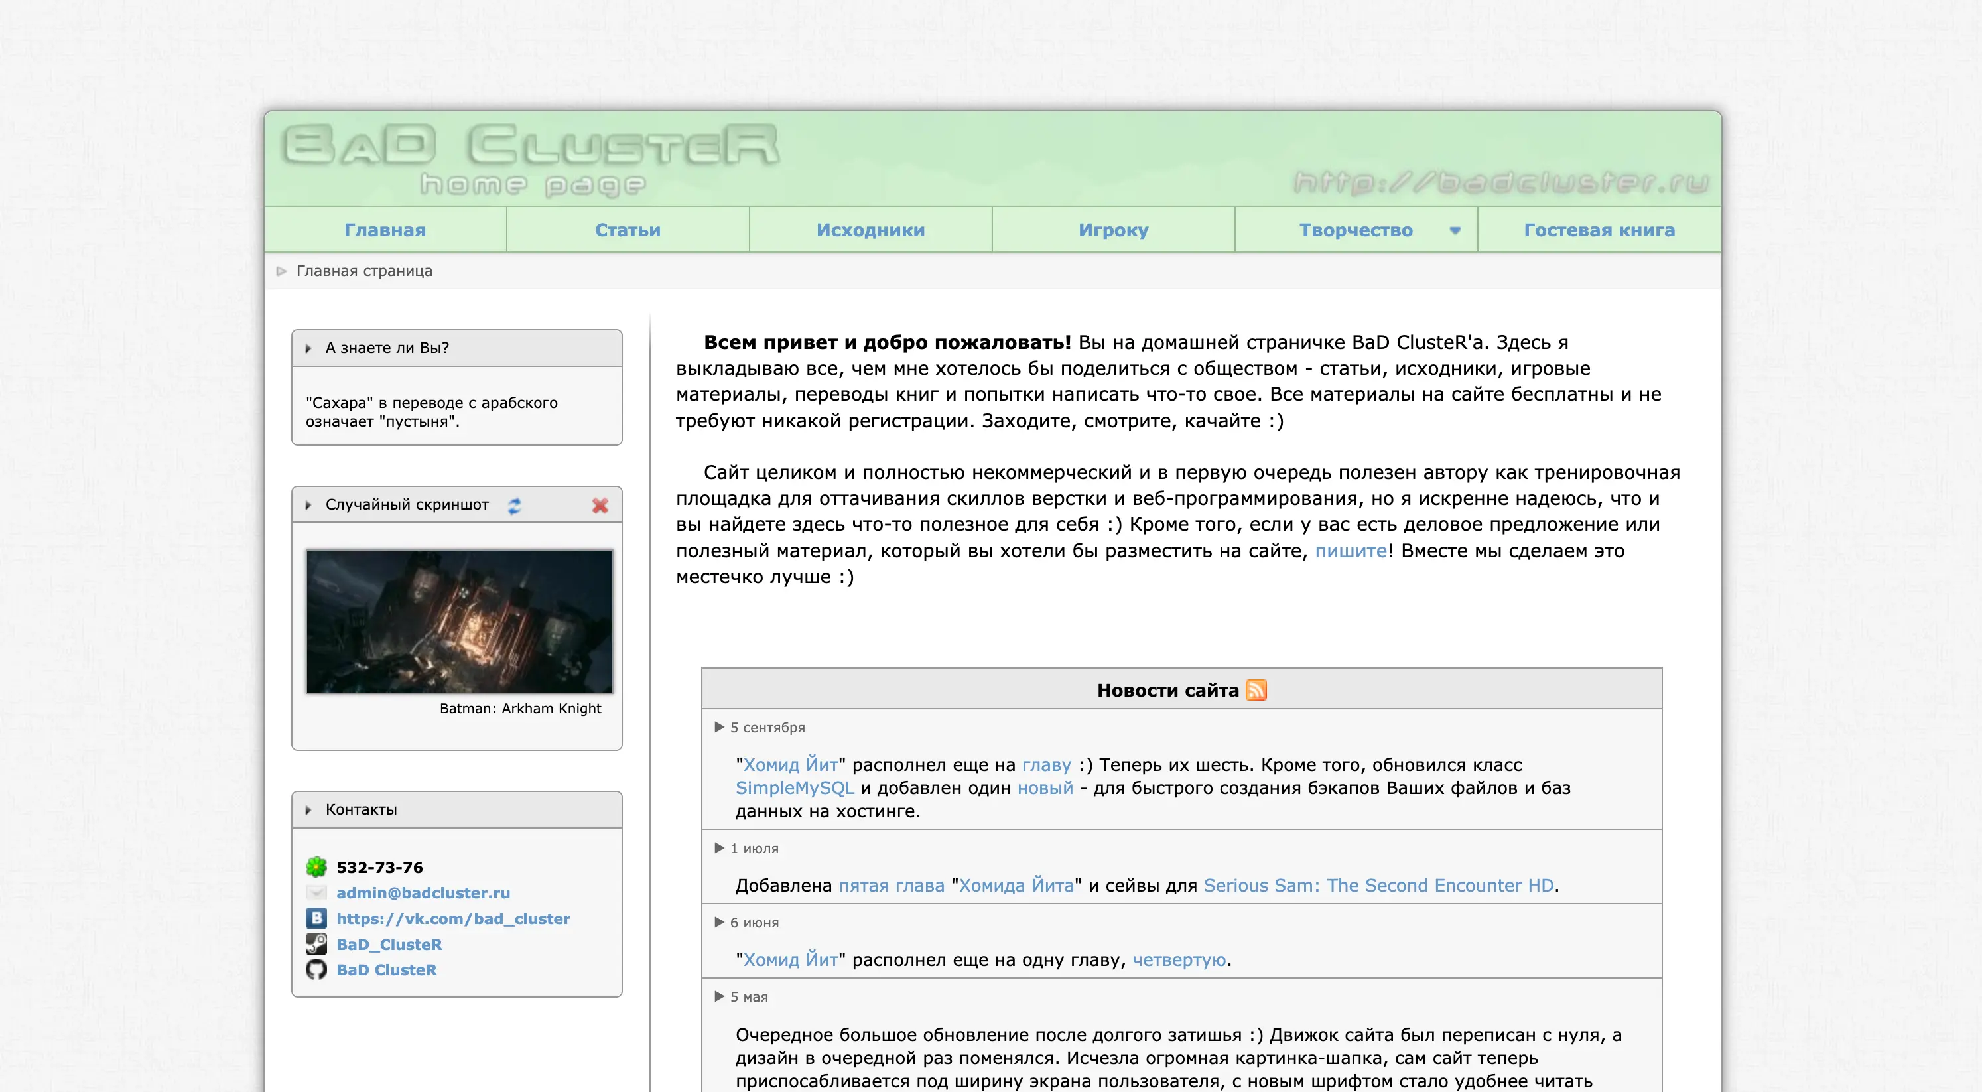Click the Новости сайта heading
The width and height of the screenshot is (1982, 1092).
click(1167, 690)
